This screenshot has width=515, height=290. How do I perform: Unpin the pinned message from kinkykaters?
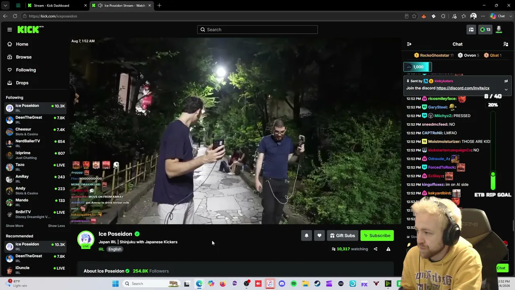[506, 81]
